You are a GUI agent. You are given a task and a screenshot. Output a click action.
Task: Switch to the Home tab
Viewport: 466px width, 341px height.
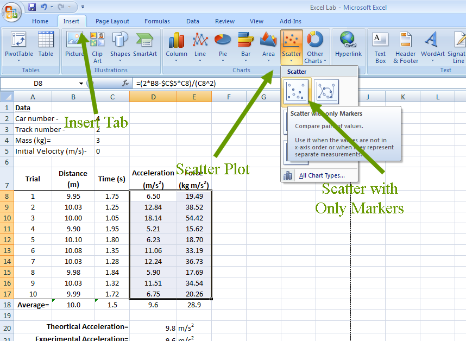40,21
